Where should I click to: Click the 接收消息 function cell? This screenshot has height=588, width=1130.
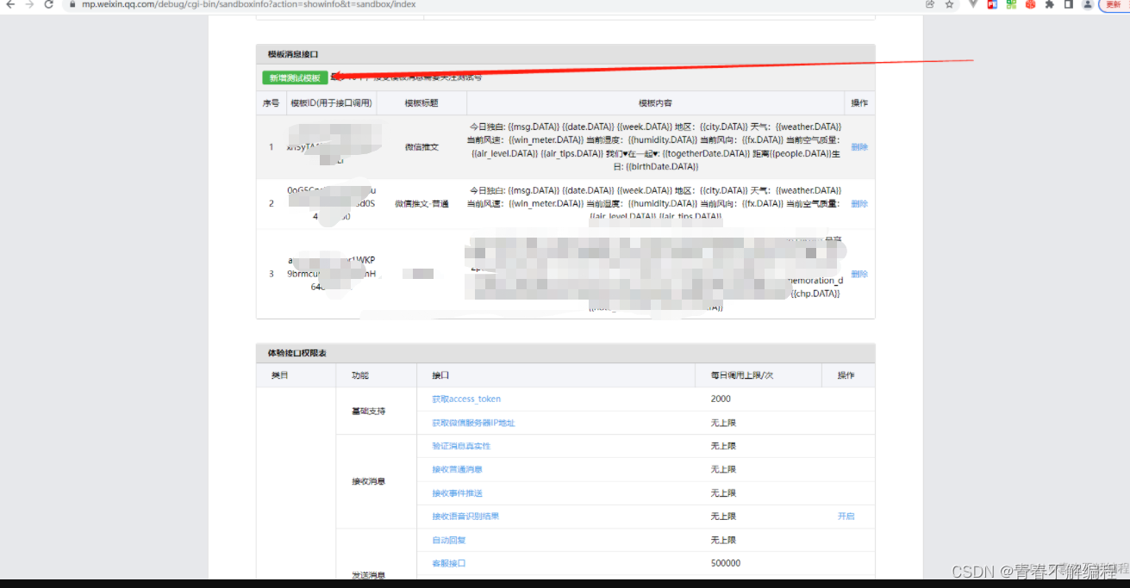click(x=368, y=481)
